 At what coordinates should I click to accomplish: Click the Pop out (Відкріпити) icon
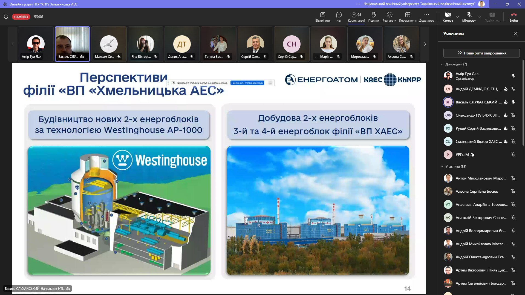click(322, 16)
